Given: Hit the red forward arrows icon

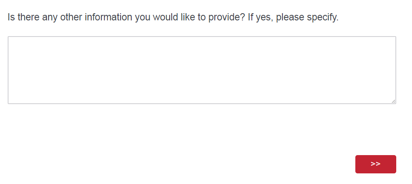Looking at the screenshot, I should point(375,164).
